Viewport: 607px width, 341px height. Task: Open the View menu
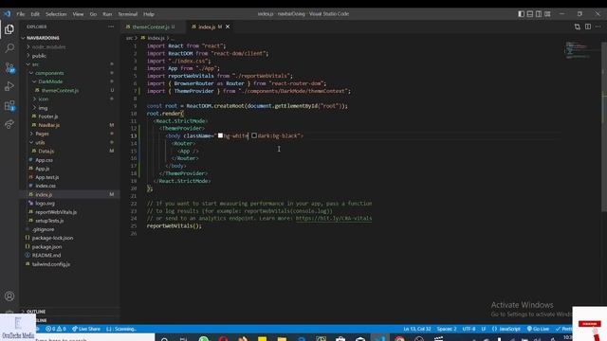[x=78, y=14]
